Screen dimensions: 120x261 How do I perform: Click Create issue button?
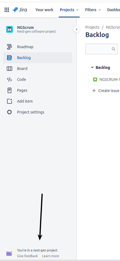tap(106, 91)
